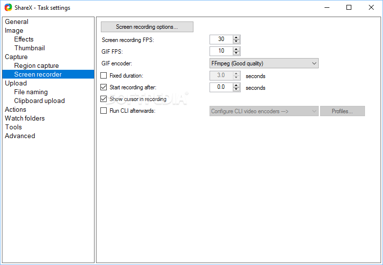Toggle Show cursor in recording
The width and height of the screenshot is (383, 265).
pos(104,99)
